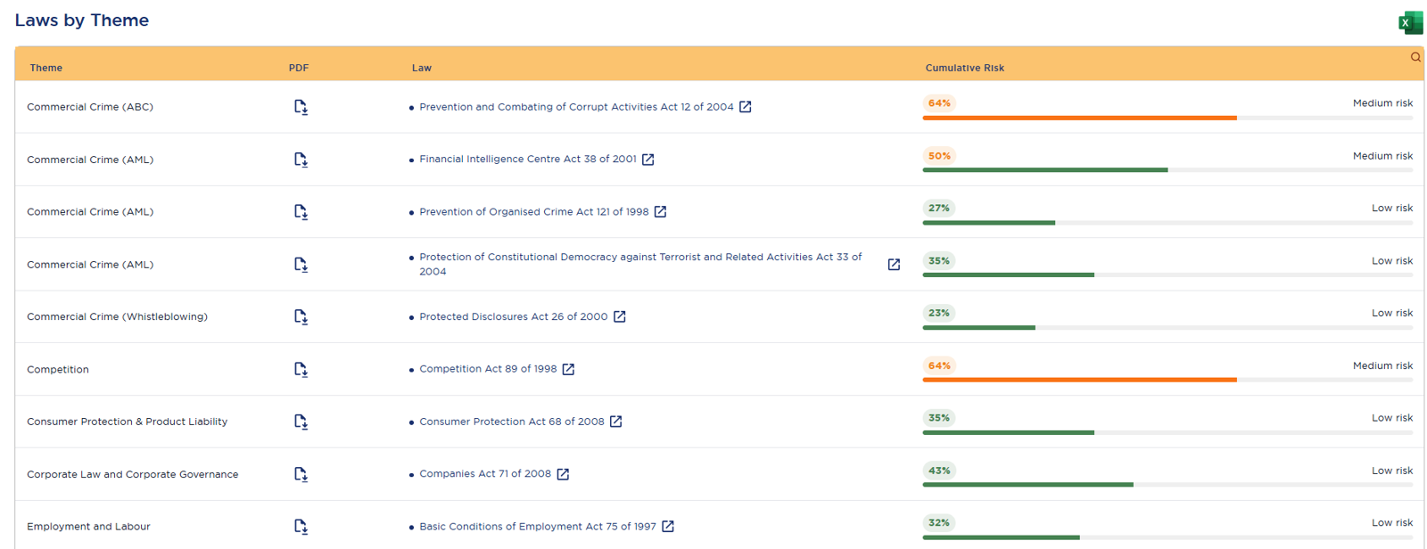The width and height of the screenshot is (1427, 549).
Task: Open Prevention of Organised Crime Act link
Action: pyautogui.click(x=534, y=211)
